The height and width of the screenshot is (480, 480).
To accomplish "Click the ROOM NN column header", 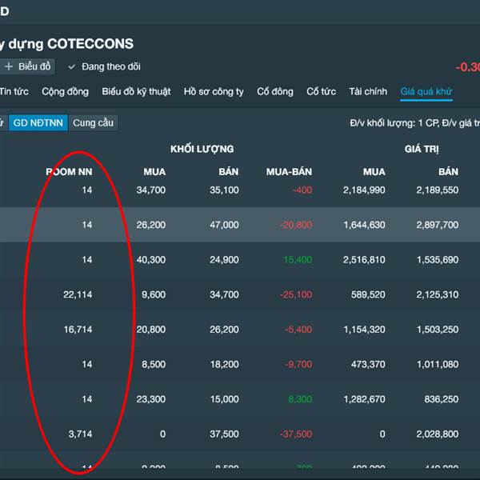I will (69, 172).
